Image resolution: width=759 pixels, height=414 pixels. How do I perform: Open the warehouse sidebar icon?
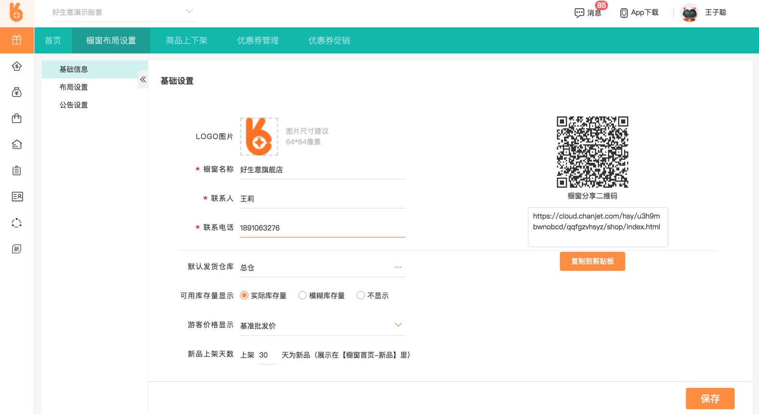click(x=17, y=144)
